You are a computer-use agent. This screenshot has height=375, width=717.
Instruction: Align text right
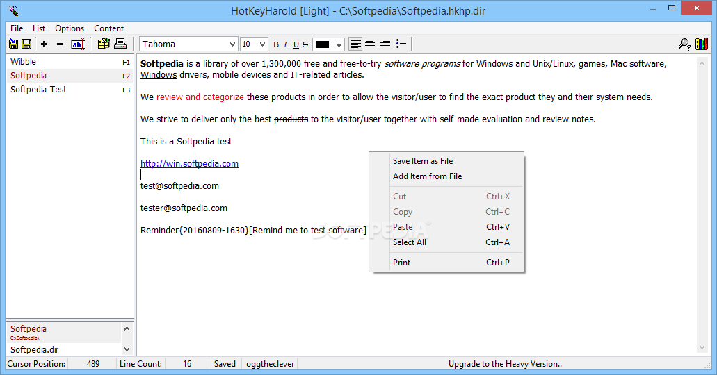tap(385, 44)
